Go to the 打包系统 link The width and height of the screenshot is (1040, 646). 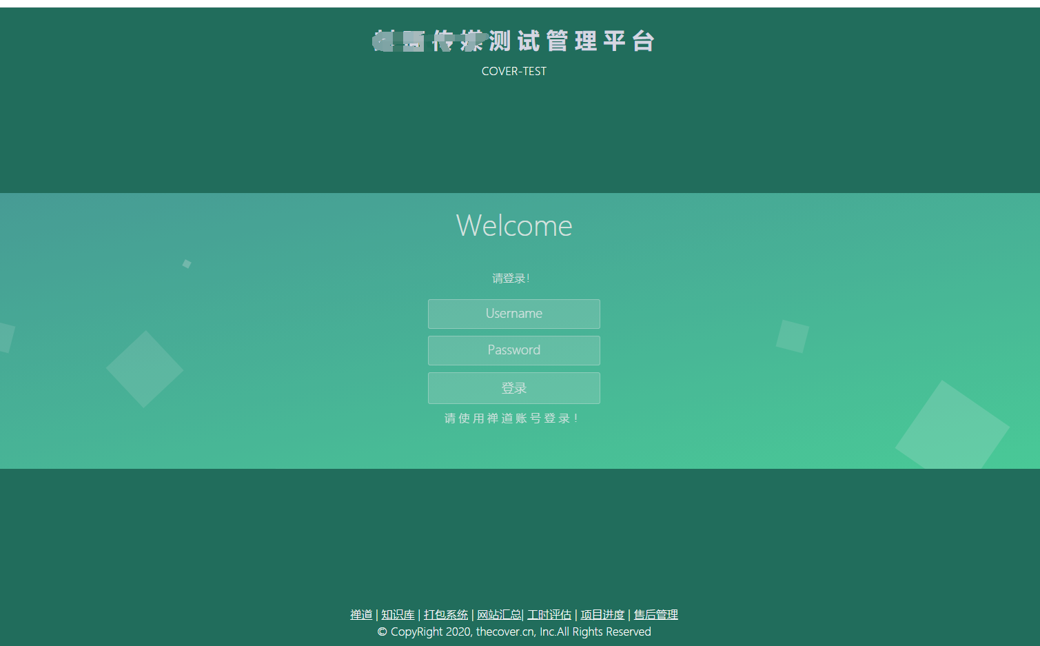(445, 614)
